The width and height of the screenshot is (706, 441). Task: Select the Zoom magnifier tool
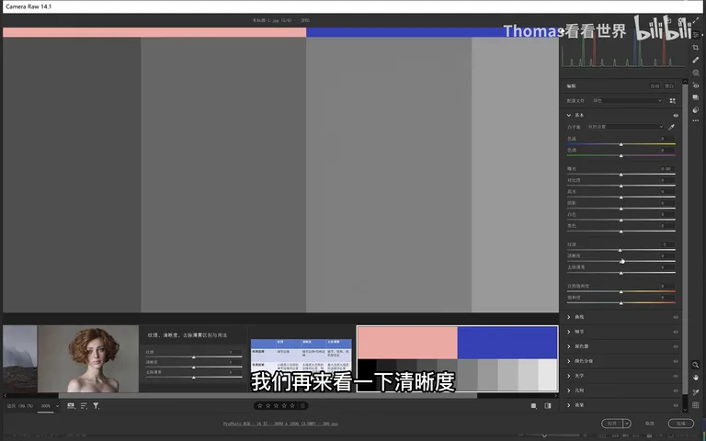696,365
